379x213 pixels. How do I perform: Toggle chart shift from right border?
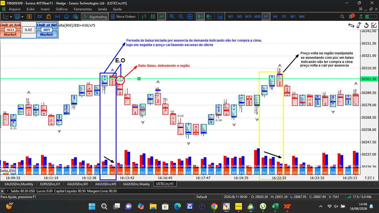209,17
